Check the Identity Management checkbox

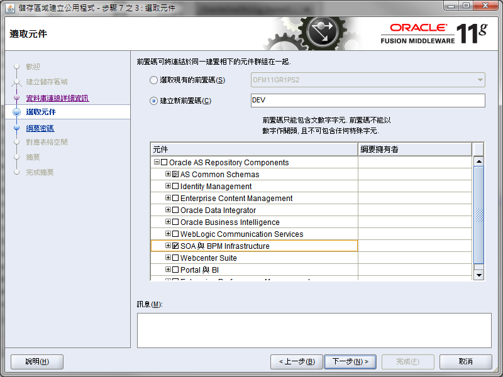tap(175, 186)
